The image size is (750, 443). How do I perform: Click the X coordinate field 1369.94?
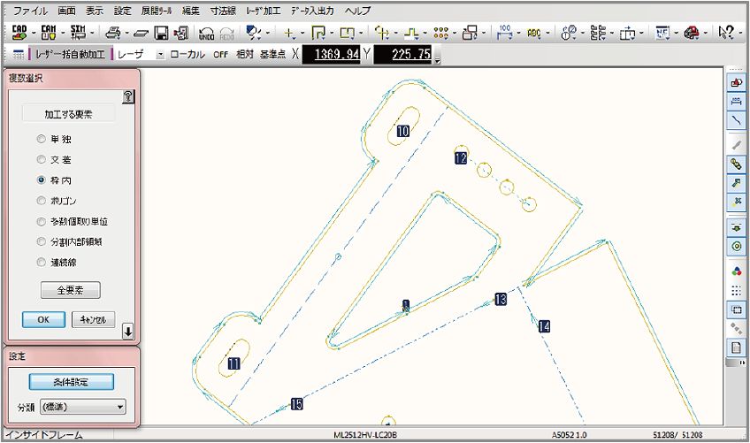[331, 55]
